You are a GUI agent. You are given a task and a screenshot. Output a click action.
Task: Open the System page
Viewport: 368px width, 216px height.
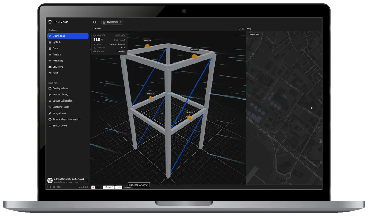pyautogui.click(x=68, y=42)
